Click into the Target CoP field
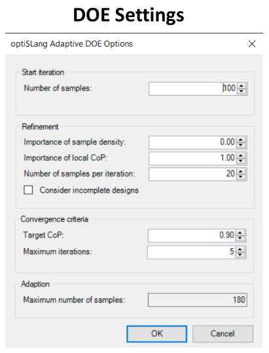Image resolution: width=269 pixels, height=353 pixels. (x=192, y=236)
